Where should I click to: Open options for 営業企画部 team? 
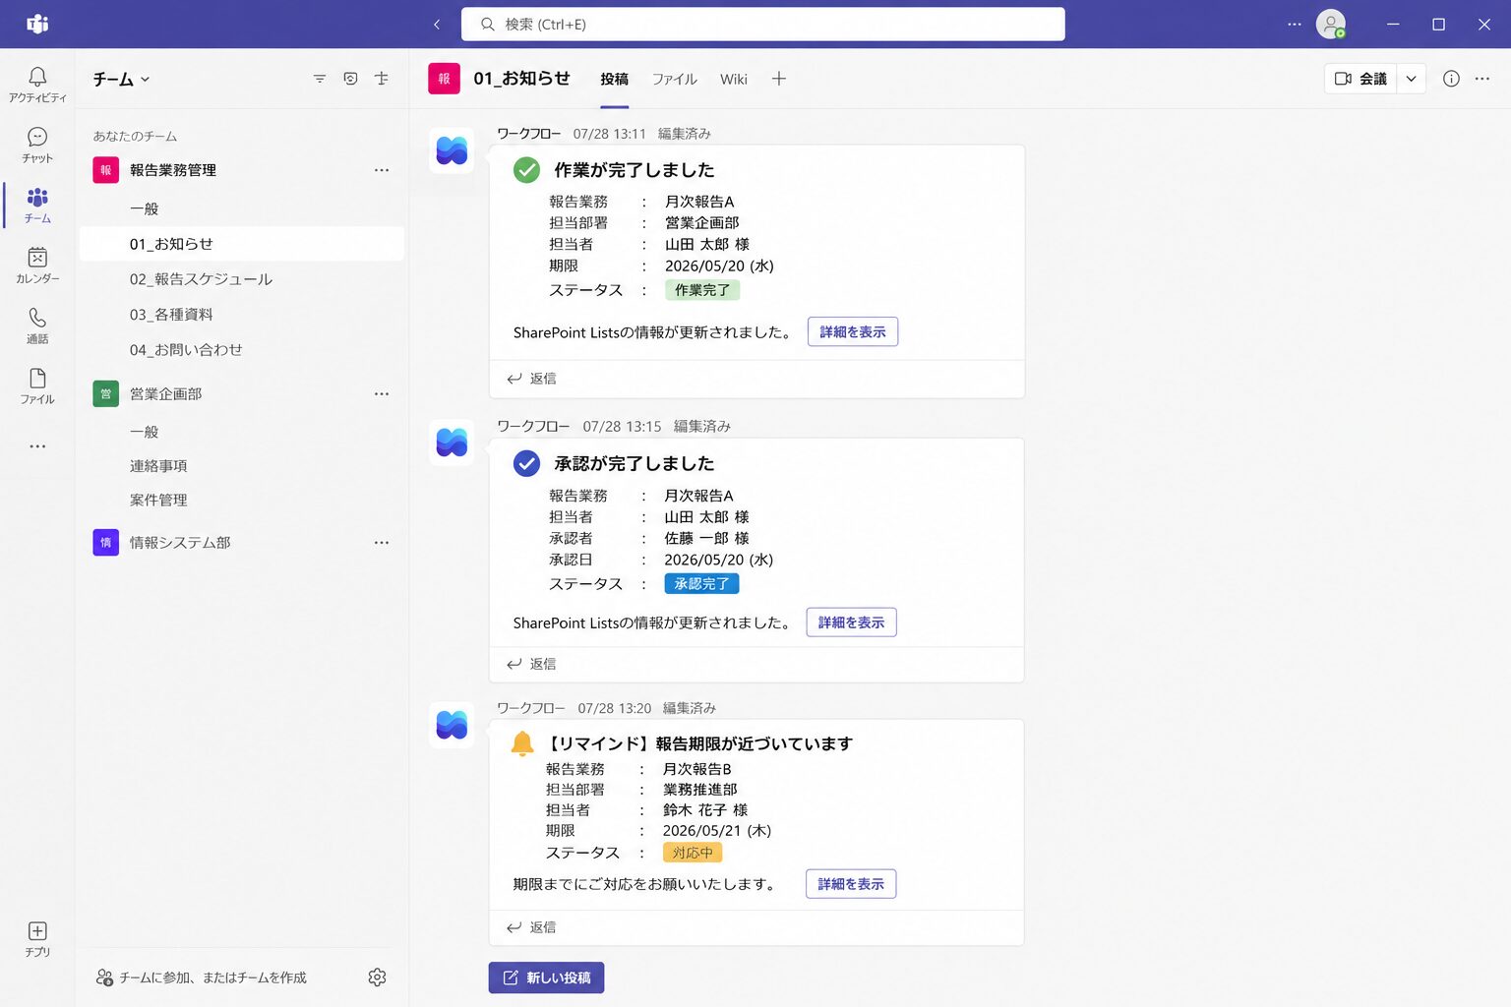[x=382, y=393]
